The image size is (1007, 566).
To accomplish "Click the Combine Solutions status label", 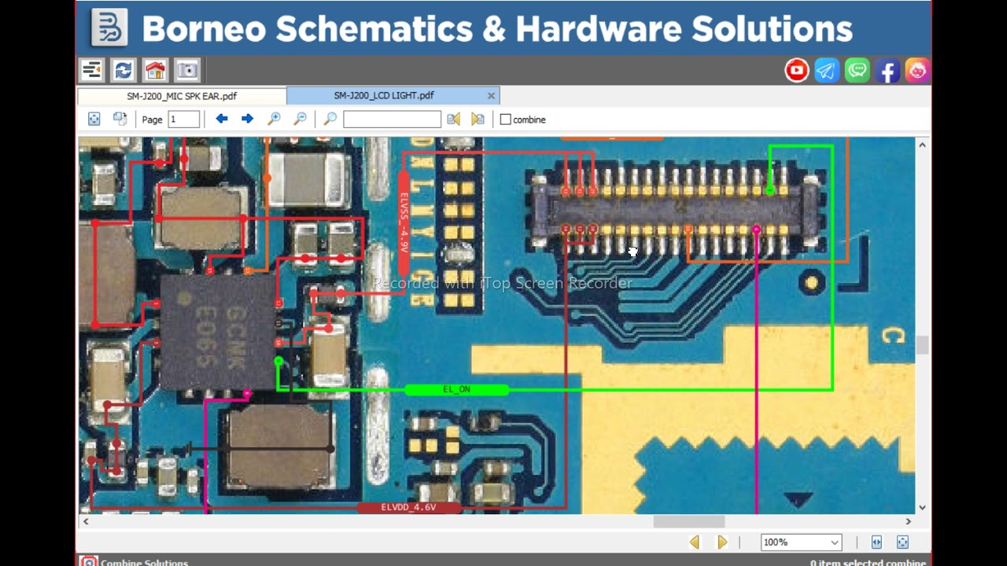I will [144, 563].
